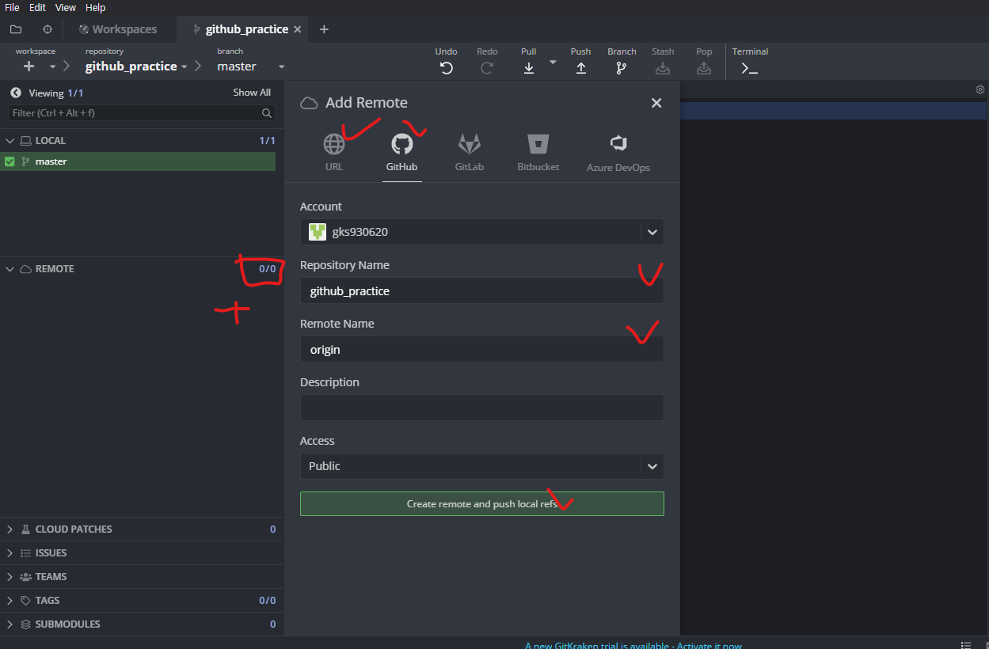Select the GitLab remote option
The height and width of the screenshot is (649, 989).
pyautogui.click(x=470, y=152)
